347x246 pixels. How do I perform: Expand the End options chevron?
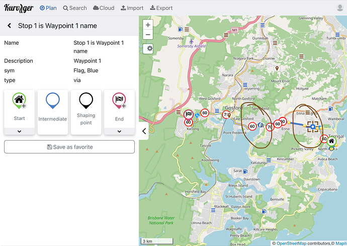[x=119, y=131]
